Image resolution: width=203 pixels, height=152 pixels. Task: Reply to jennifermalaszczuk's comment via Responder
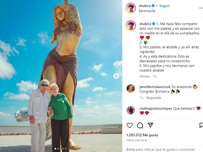(154, 98)
